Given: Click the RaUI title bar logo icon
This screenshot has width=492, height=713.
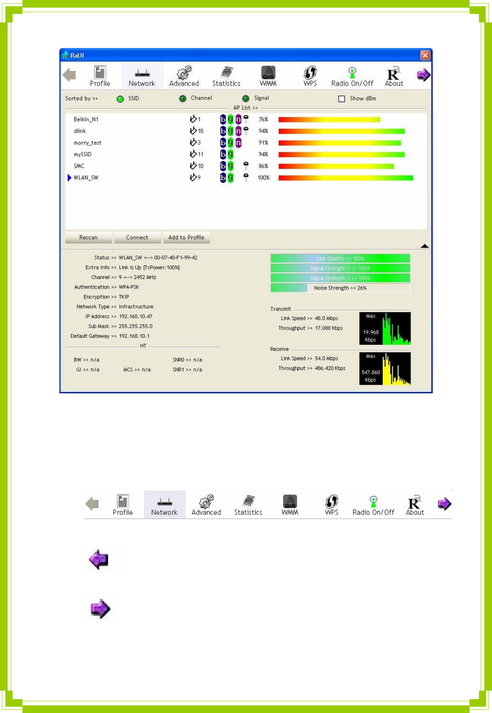Looking at the screenshot, I should click(x=65, y=55).
